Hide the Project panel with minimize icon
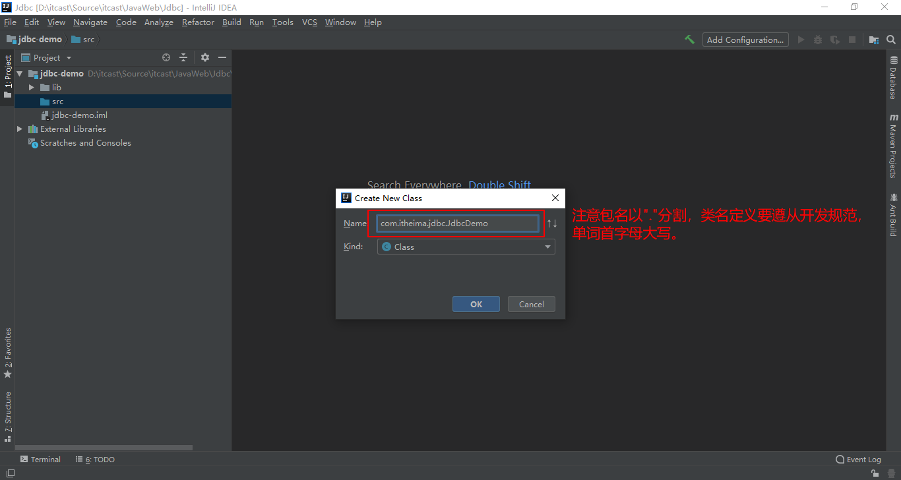Image resolution: width=901 pixels, height=480 pixels. (x=222, y=57)
